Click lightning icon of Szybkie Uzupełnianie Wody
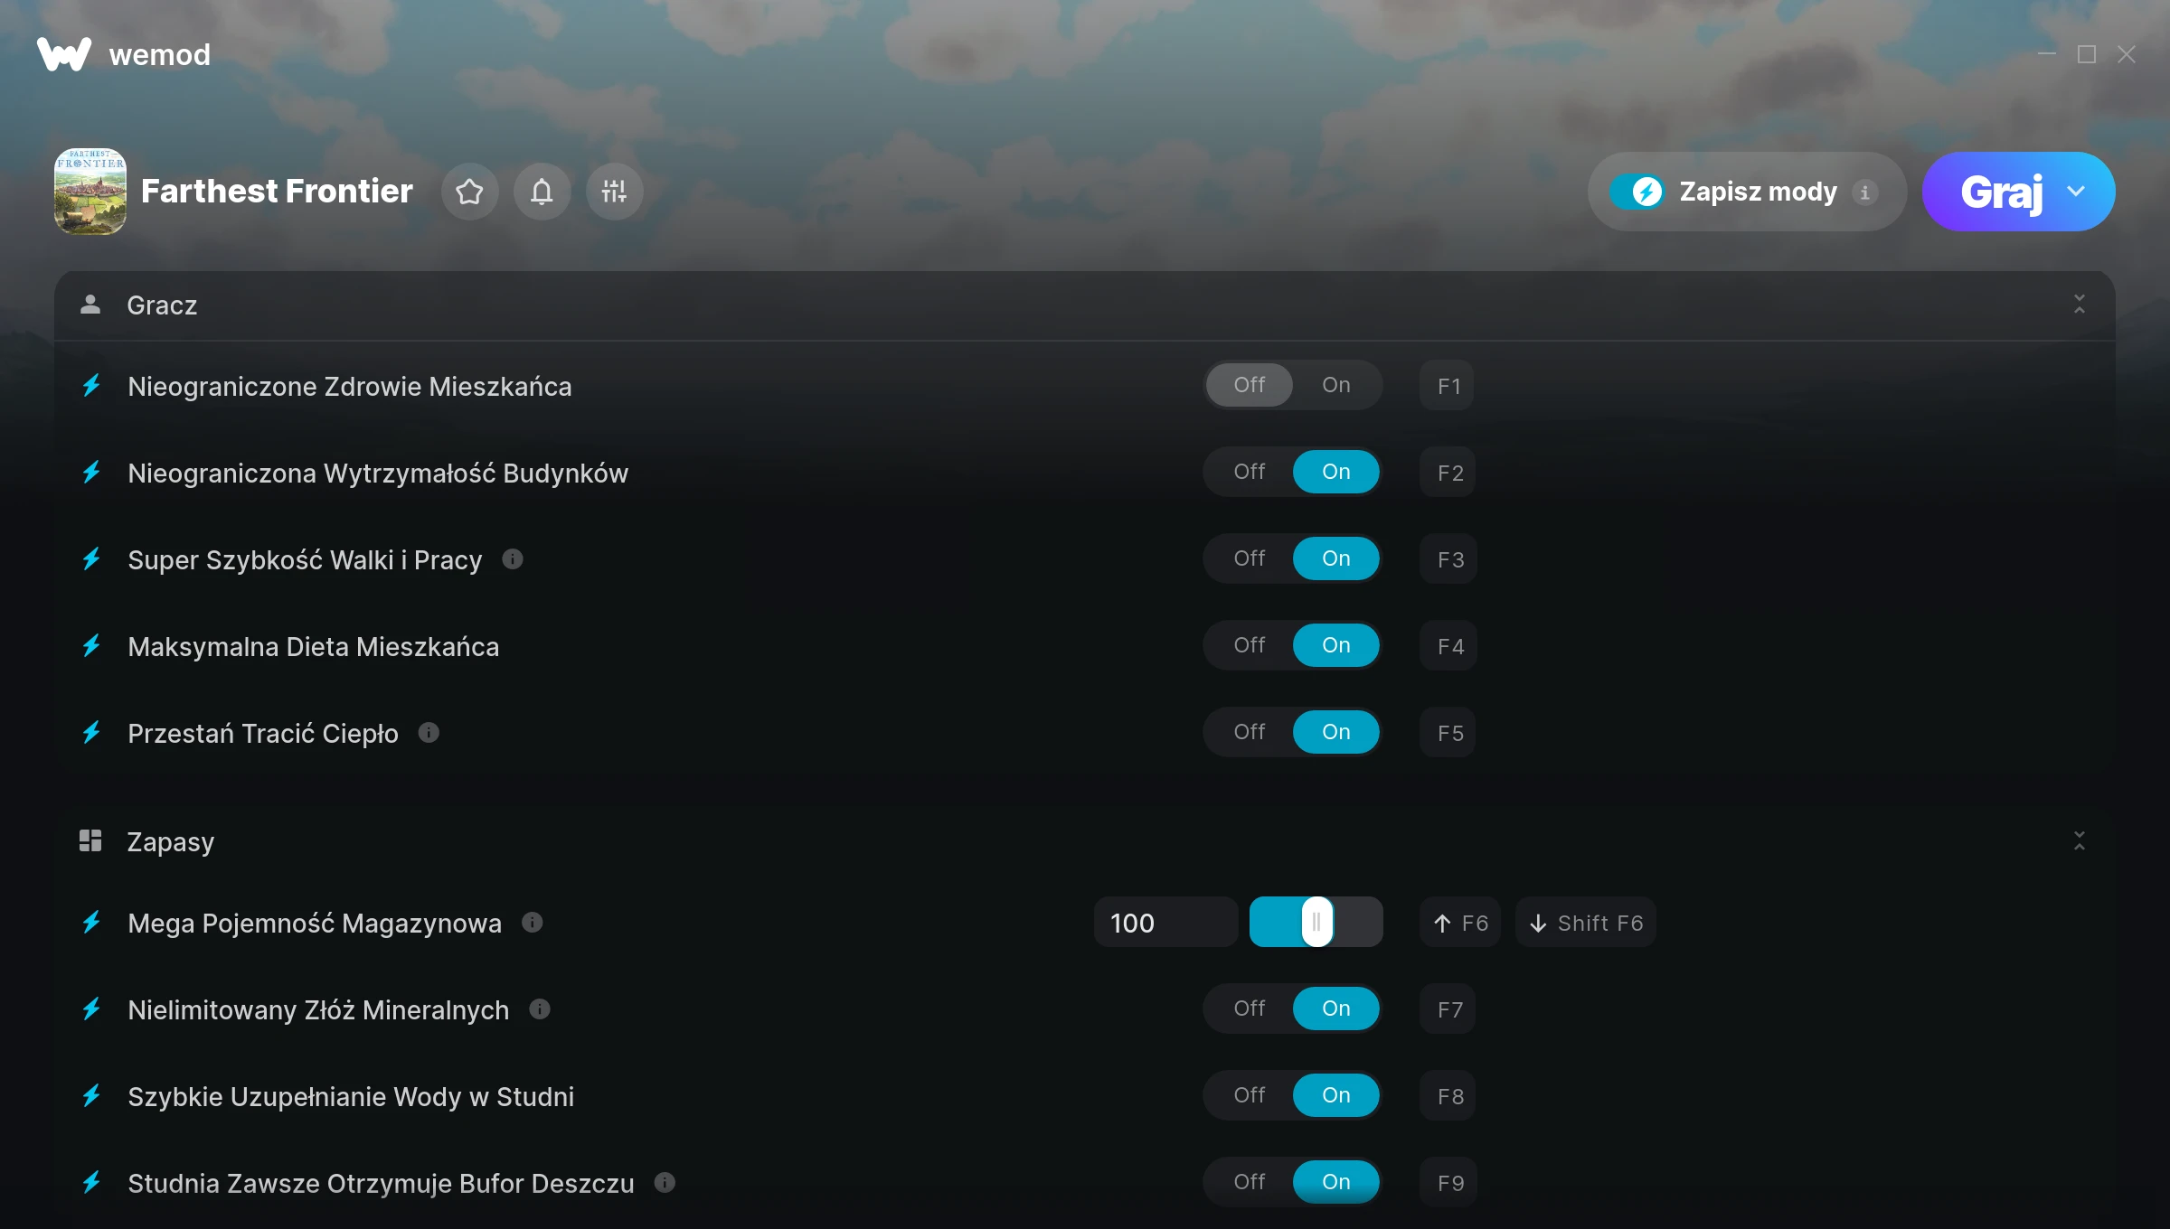 tap(91, 1096)
